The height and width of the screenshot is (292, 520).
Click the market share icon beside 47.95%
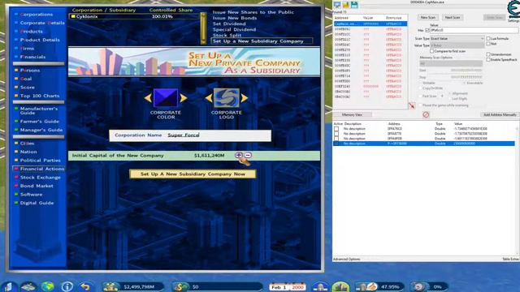pos(366,286)
